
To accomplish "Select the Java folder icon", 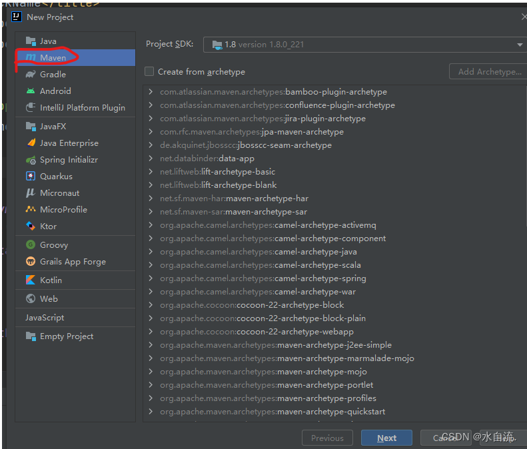I will [31, 41].
